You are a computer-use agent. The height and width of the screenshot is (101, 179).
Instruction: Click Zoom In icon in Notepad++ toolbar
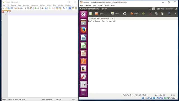point(50,8)
